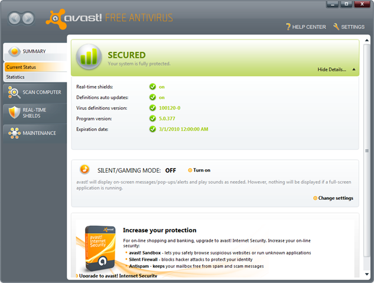Click the Silent/Gaming mode music icon

tap(84, 169)
